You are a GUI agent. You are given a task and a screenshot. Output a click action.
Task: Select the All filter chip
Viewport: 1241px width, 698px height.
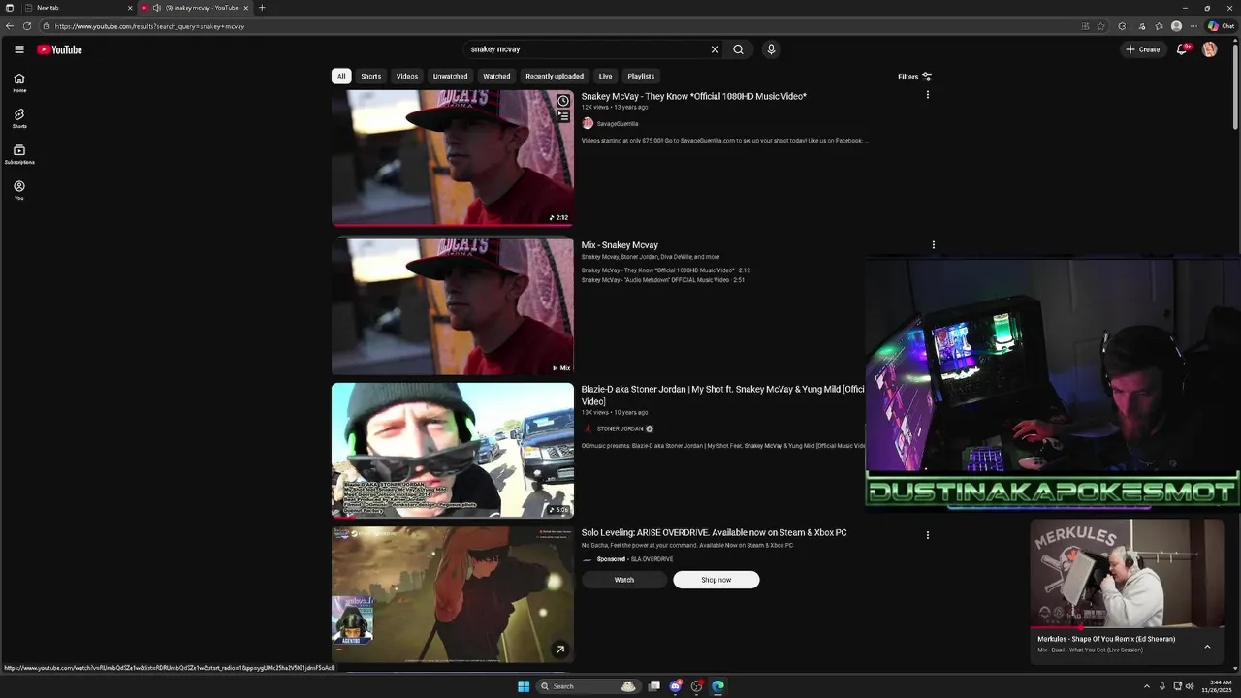click(341, 76)
